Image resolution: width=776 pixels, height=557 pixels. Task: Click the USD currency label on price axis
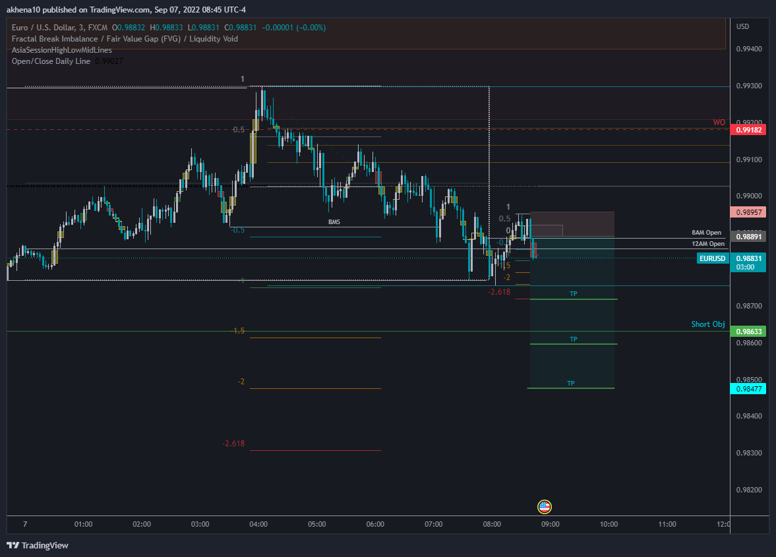[x=743, y=27]
